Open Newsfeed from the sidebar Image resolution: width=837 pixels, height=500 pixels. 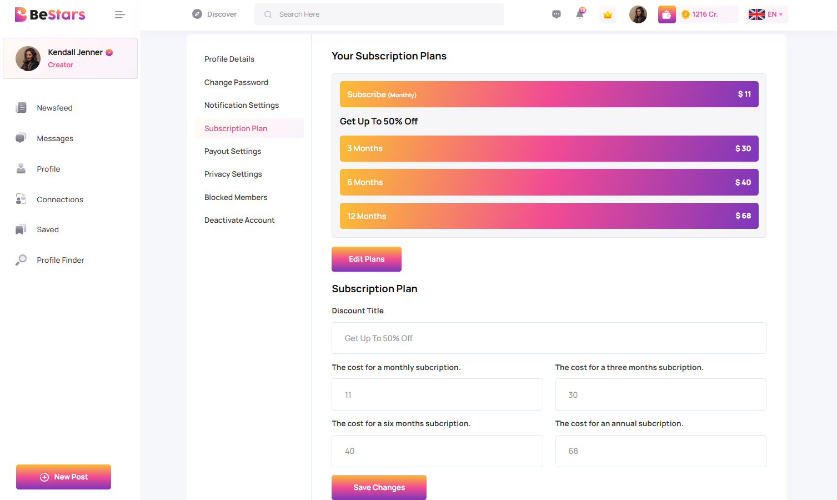click(x=54, y=108)
